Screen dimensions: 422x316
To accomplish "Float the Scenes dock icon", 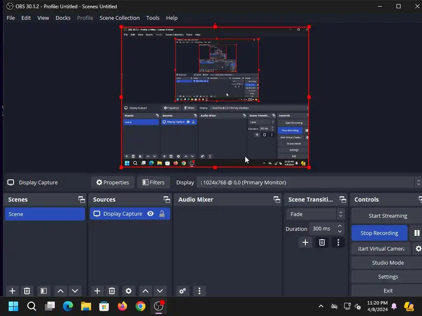I will click(81, 200).
